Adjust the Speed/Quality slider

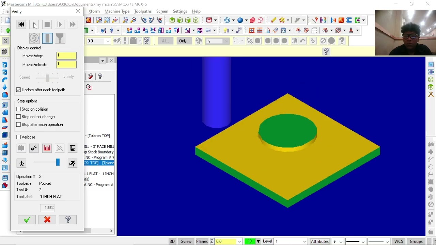click(x=48, y=78)
